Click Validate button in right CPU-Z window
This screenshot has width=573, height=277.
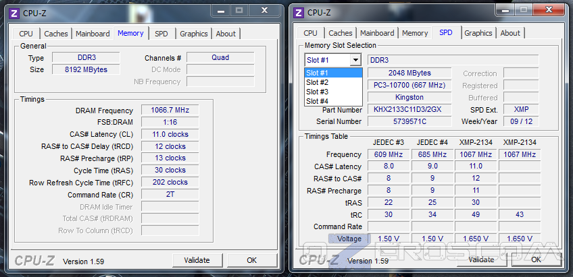(481, 259)
